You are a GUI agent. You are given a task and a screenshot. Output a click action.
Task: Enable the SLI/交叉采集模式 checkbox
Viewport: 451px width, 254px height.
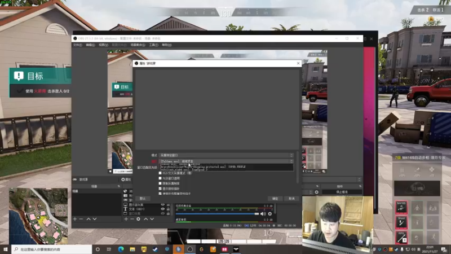[160, 173]
